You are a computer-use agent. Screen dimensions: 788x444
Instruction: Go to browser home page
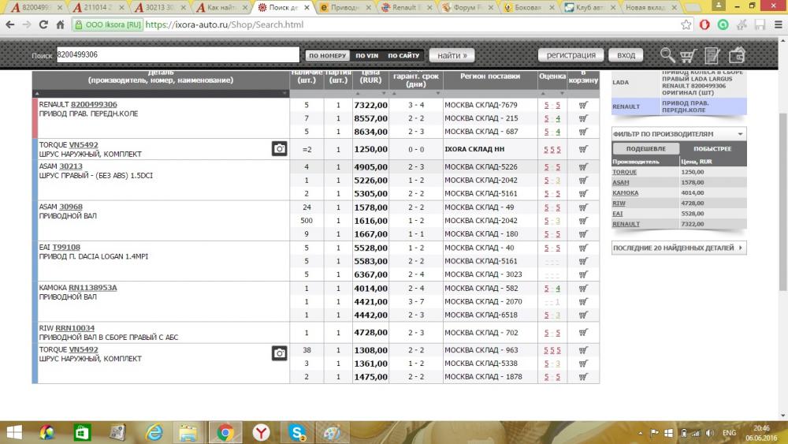61,24
